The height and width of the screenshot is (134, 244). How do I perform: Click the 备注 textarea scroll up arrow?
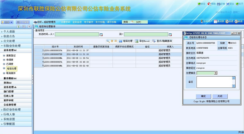[x=234, y=78]
